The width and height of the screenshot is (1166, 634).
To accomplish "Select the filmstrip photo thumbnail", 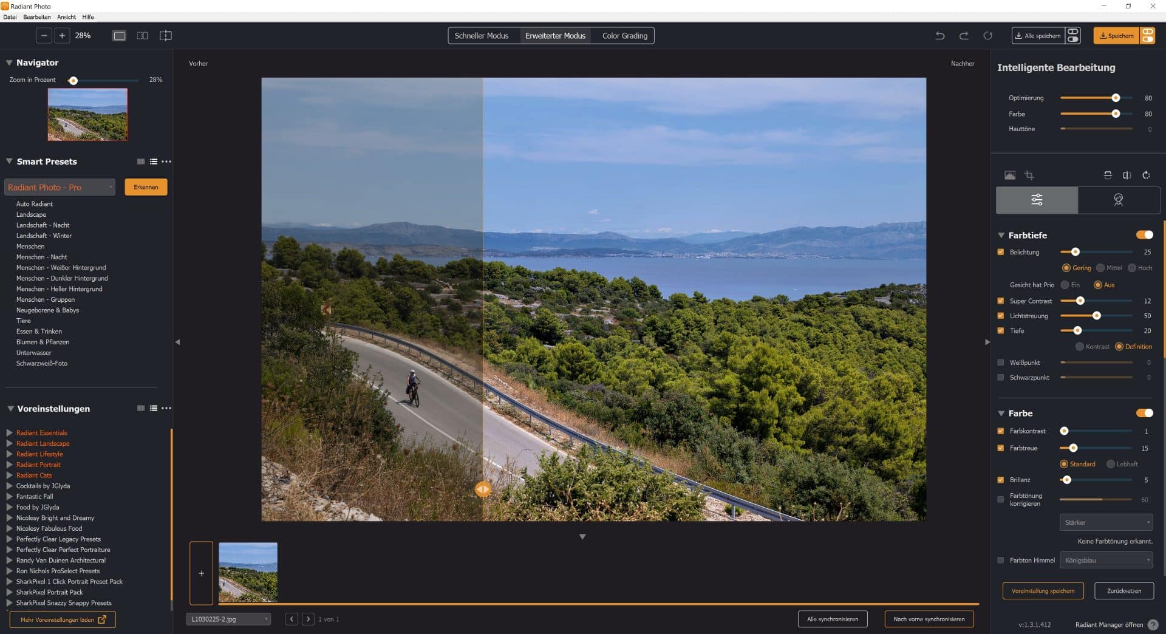I will 248,572.
